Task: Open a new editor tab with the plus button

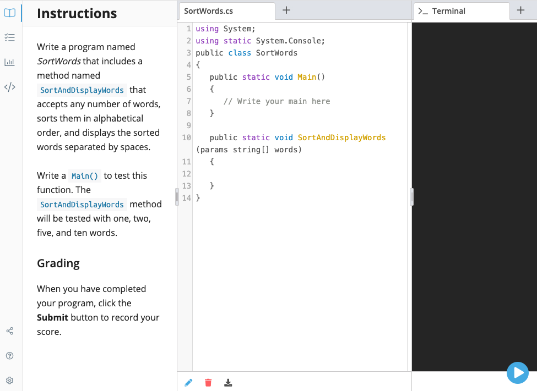Action: [286, 9]
